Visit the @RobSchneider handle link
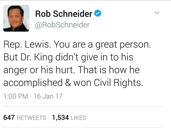This screenshot has width=171, height=128. (x=62, y=25)
